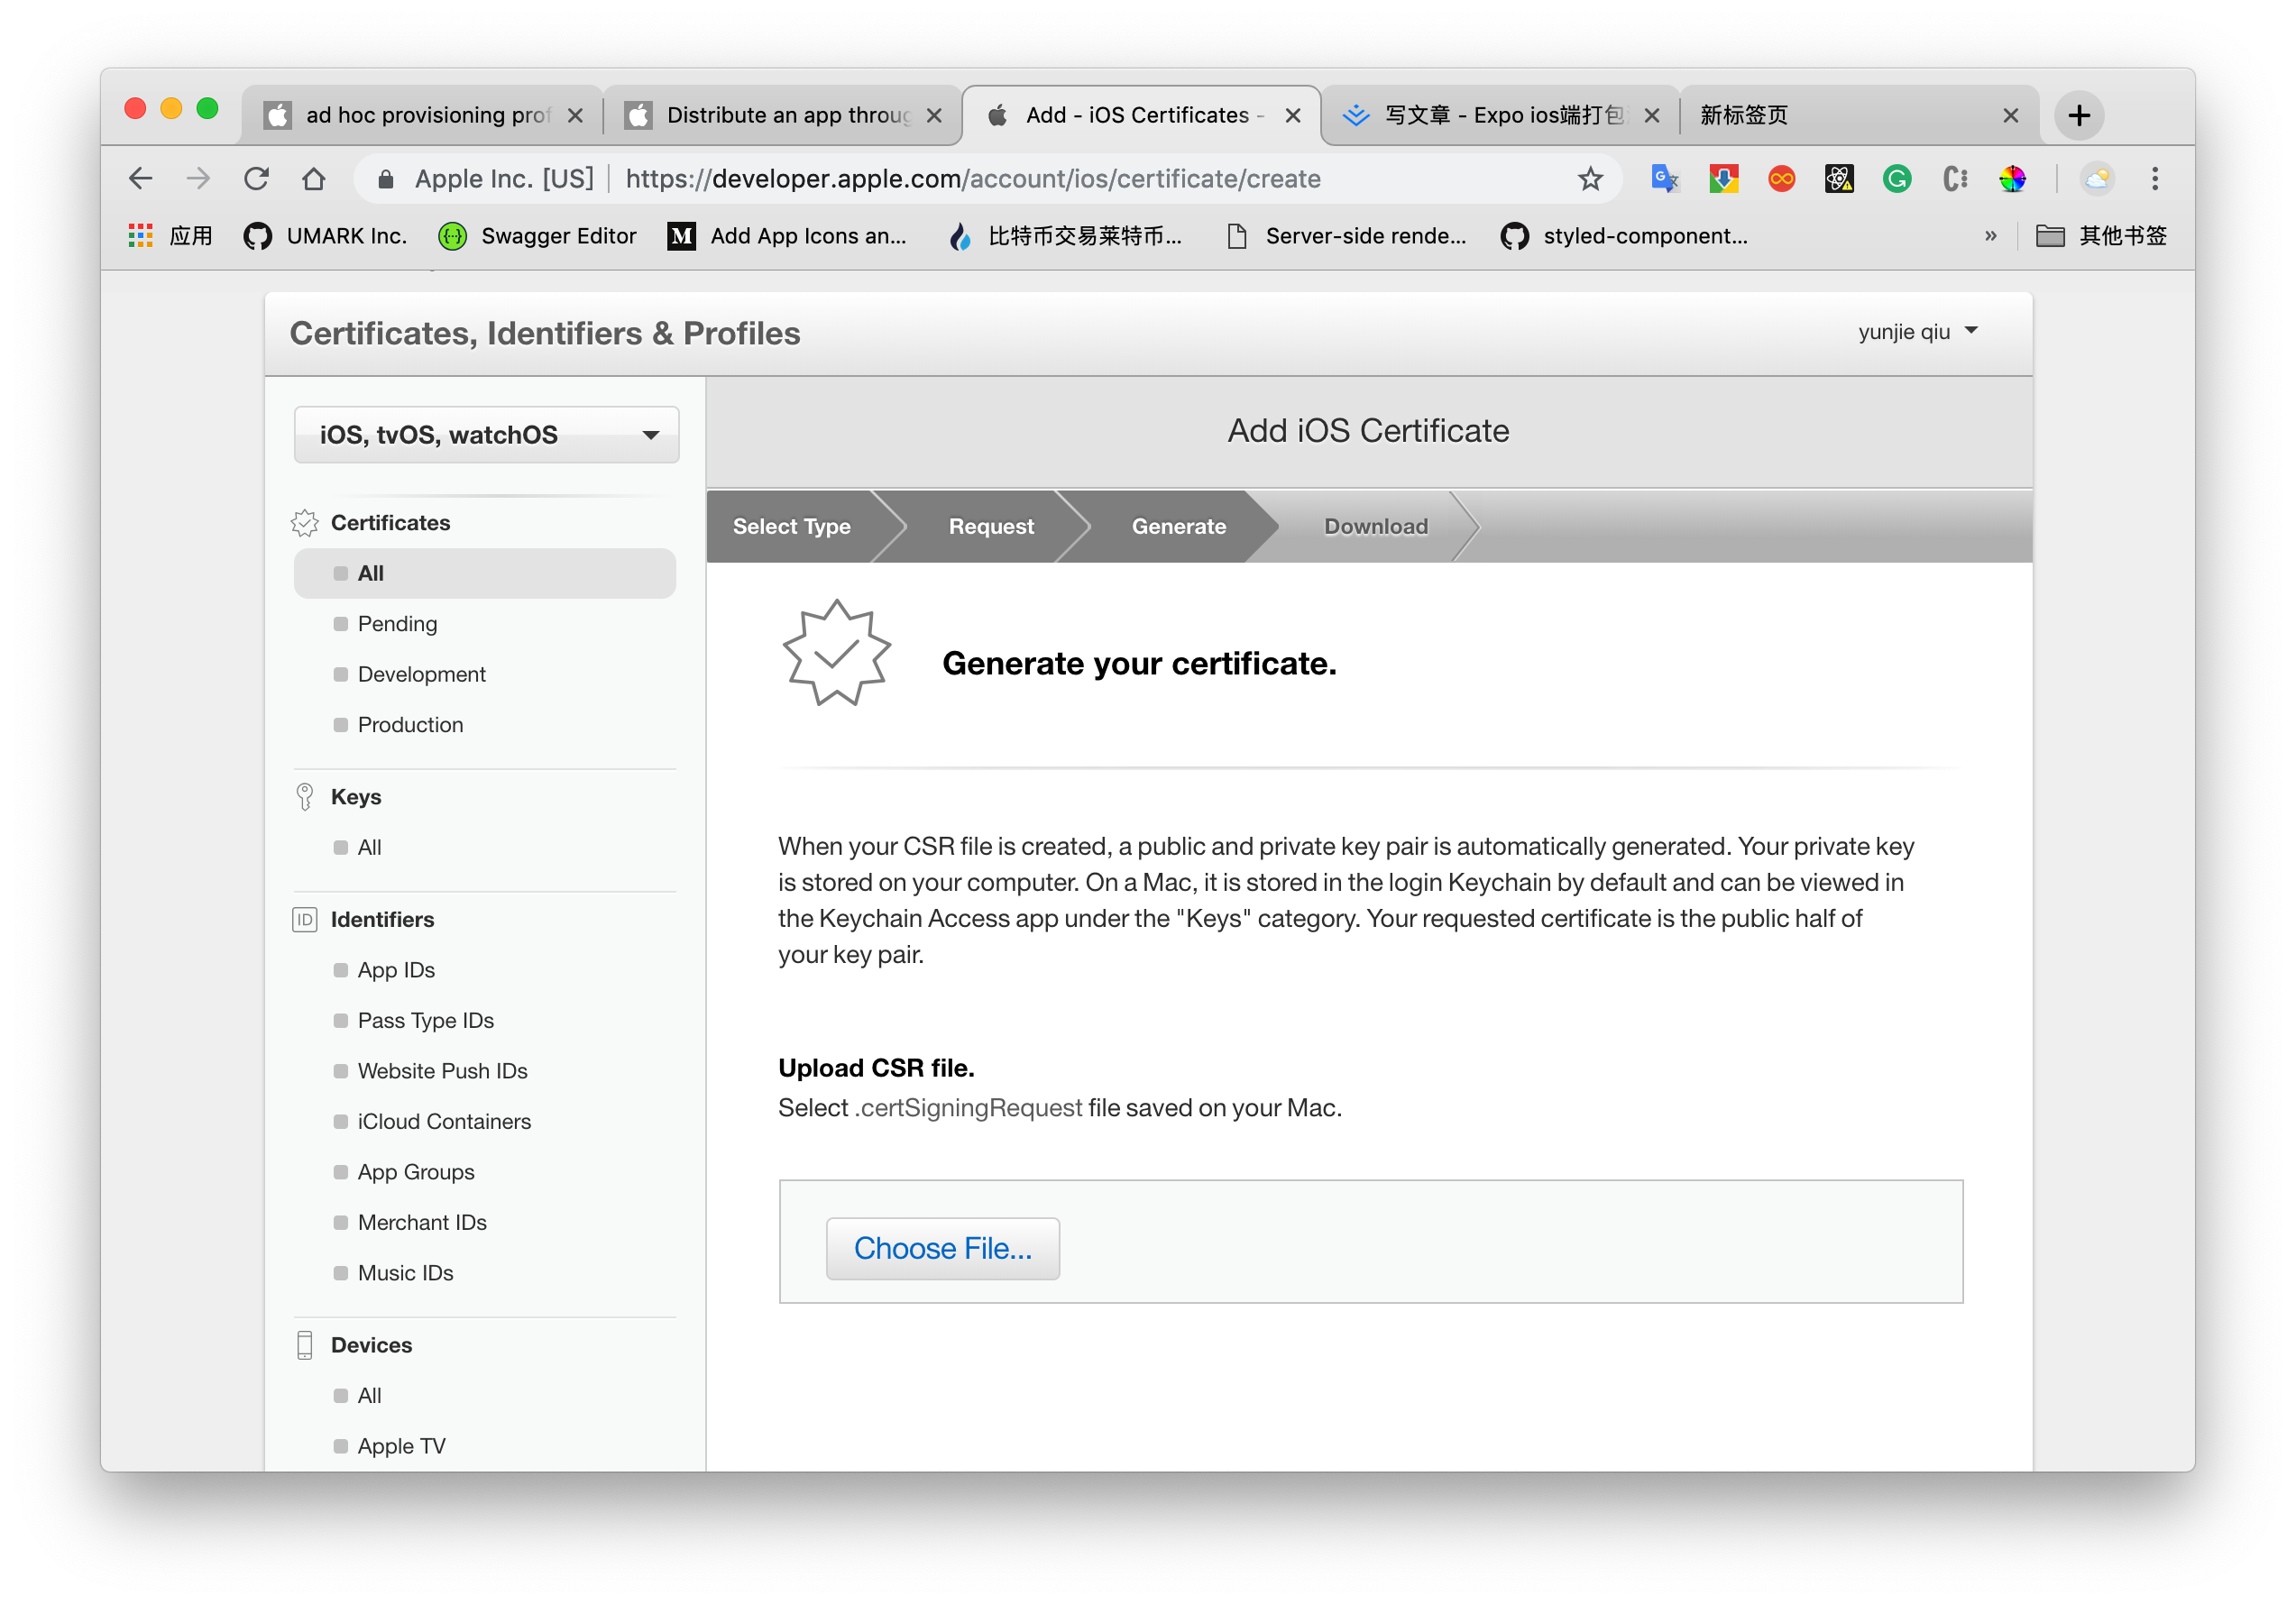
Task: Open Pending certificates in sidebar
Action: click(397, 624)
